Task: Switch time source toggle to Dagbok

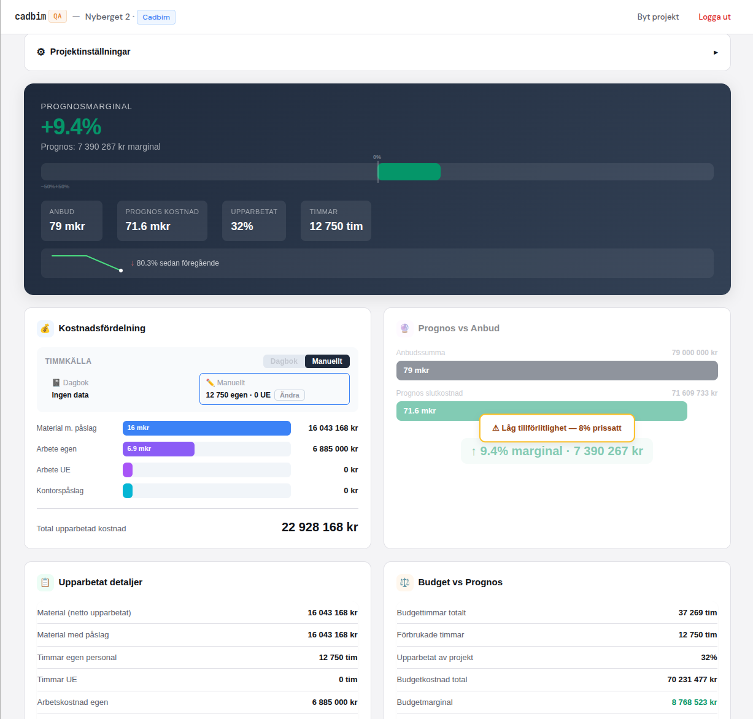Action: click(x=284, y=361)
